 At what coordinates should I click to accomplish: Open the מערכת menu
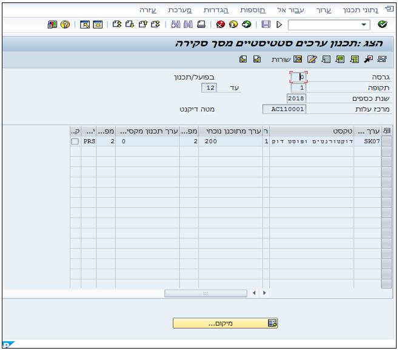click(180, 10)
